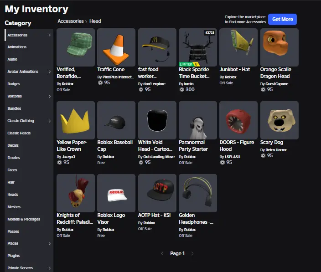This screenshot has height=272, width=321.
Task: Click the Get More button
Action: click(x=282, y=19)
